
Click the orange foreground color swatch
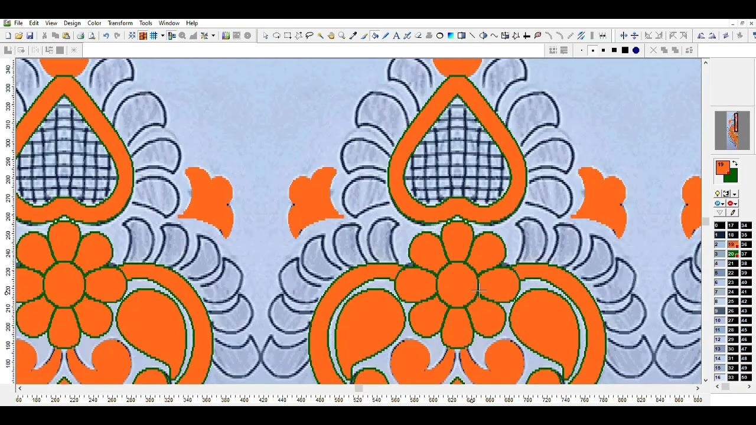click(722, 167)
